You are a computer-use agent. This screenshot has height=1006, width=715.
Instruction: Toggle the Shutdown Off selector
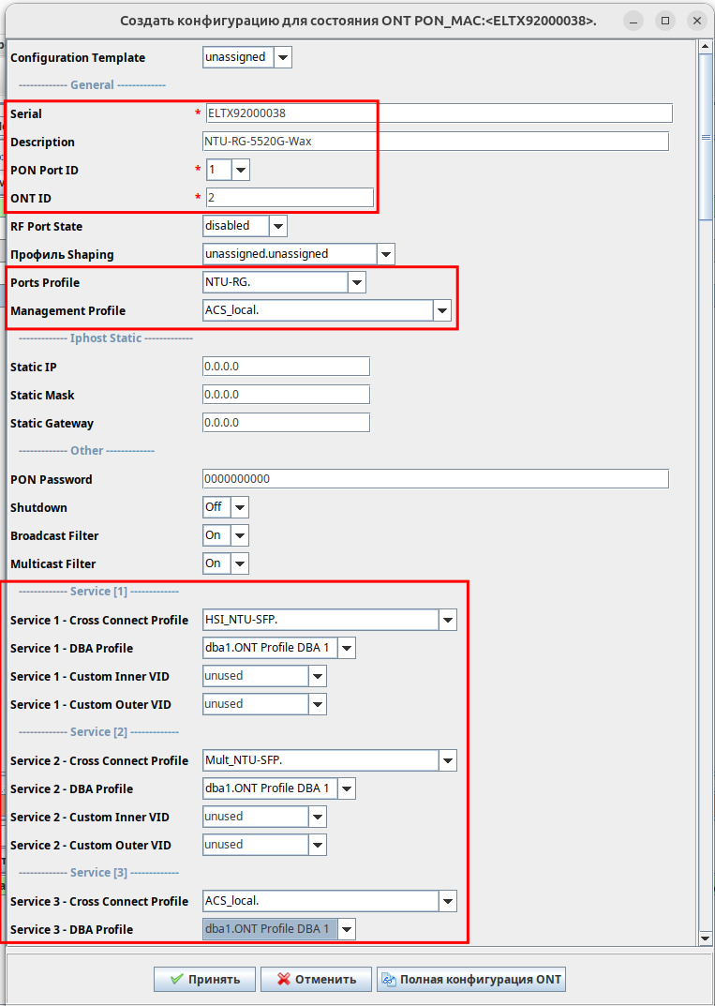(226, 507)
